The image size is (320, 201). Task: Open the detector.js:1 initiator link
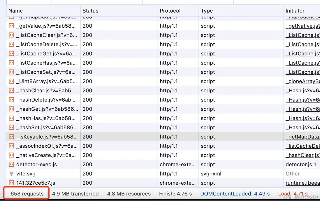click(x=301, y=165)
